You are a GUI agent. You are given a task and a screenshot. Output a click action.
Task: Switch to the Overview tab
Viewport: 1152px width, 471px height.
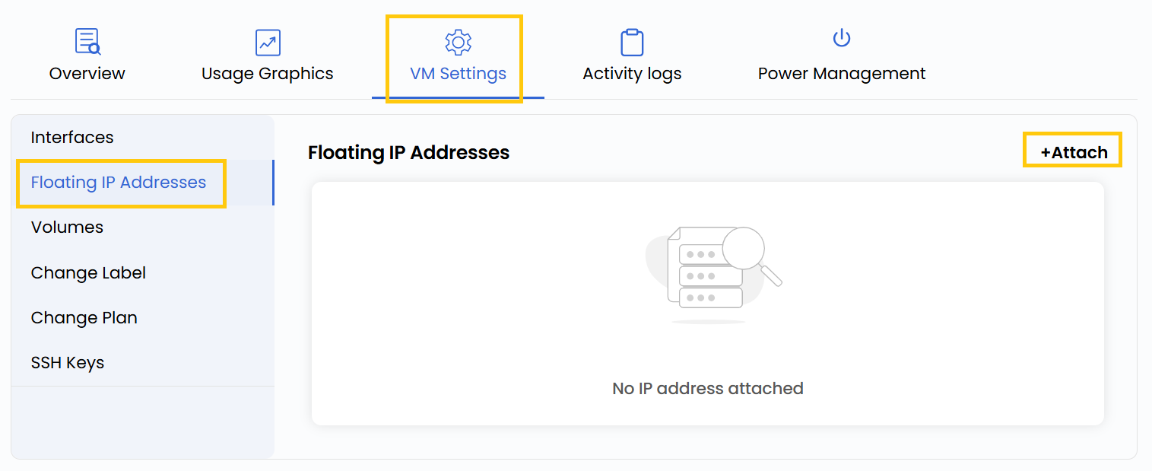(x=87, y=73)
